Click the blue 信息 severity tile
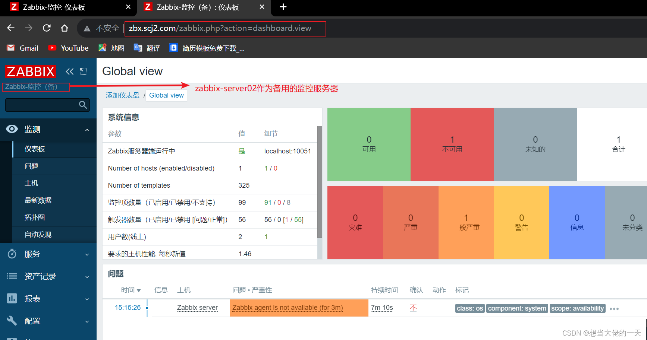Image resolution: width=647 pixels, height=340 pixels. click(x=577, y=223)
